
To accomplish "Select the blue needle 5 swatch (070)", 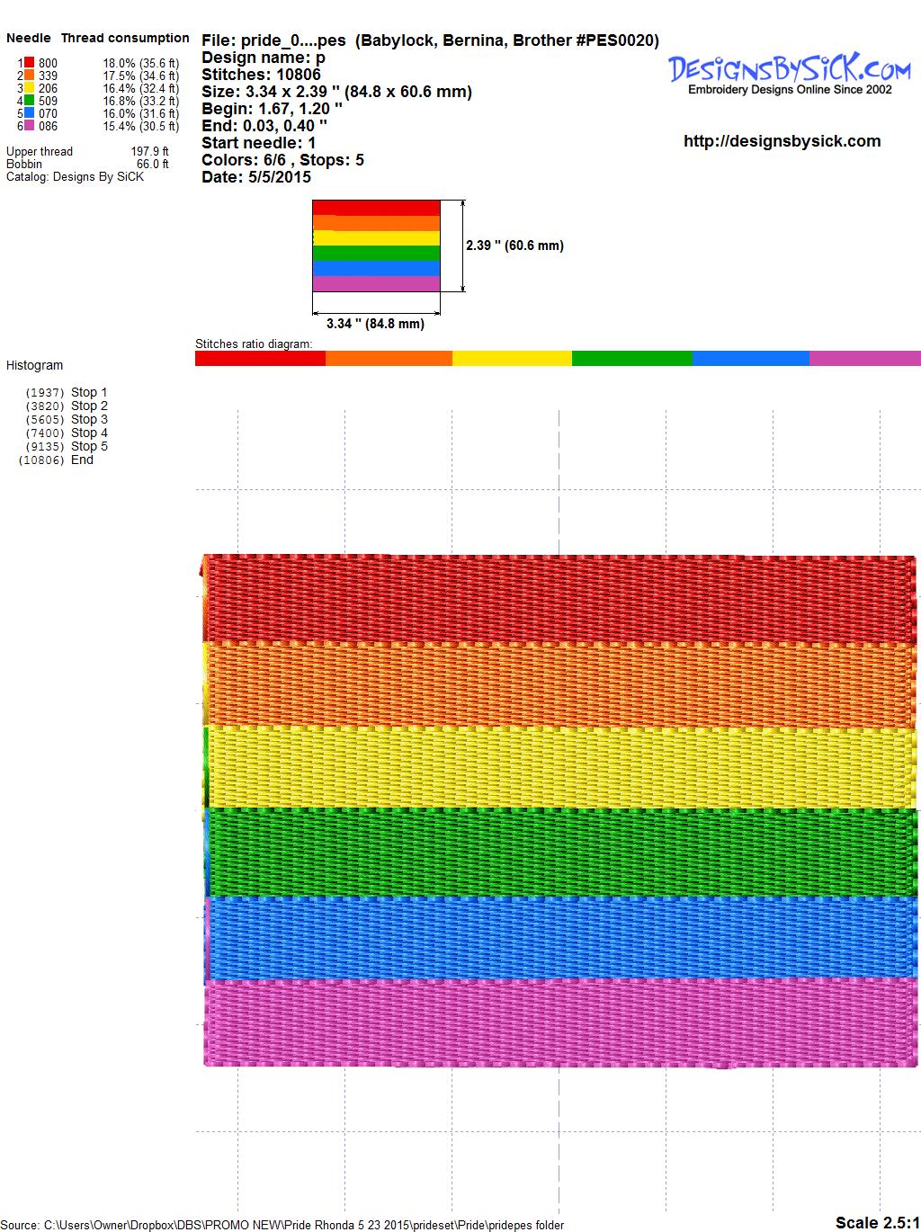I will [30, 113].
